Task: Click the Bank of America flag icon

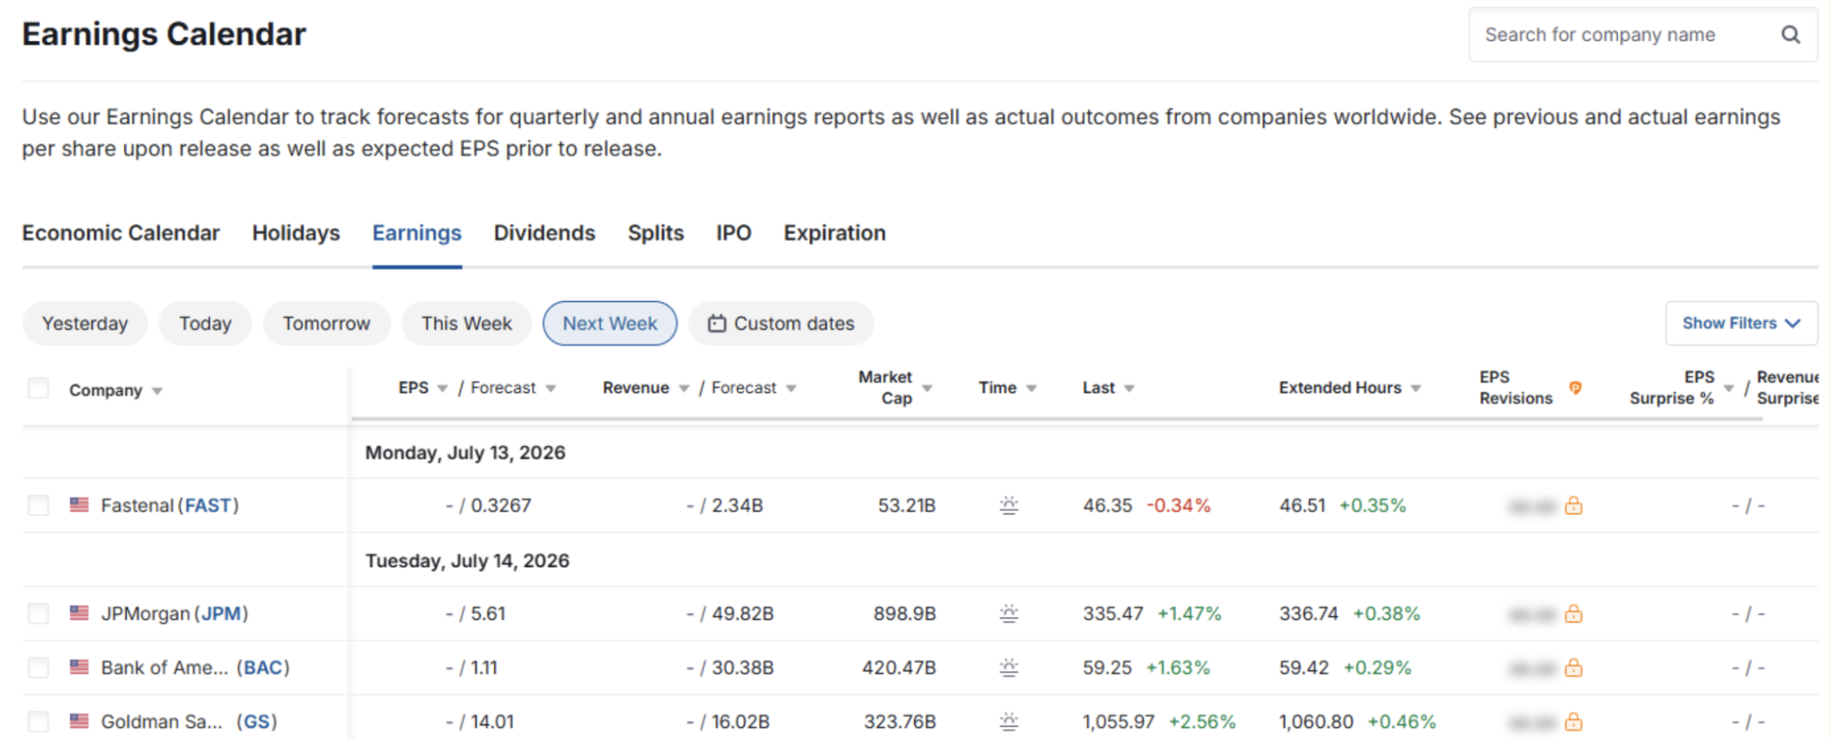Action: point(79,667)
